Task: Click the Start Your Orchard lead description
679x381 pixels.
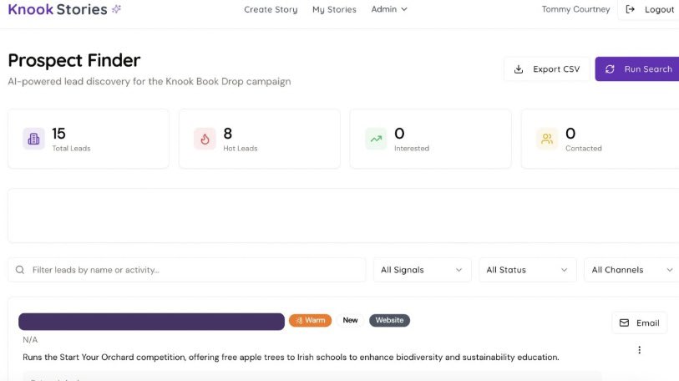Action: coord(291,357)
